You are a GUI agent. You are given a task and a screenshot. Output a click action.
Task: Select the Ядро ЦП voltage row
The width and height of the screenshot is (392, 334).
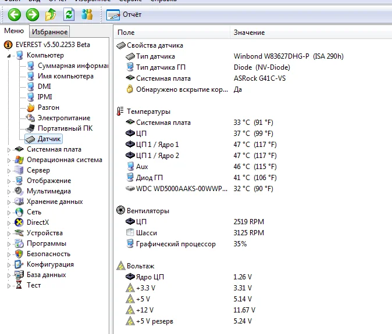coord(253,277)
